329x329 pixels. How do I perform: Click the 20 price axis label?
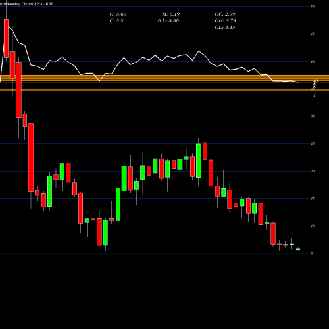(313, 171)
